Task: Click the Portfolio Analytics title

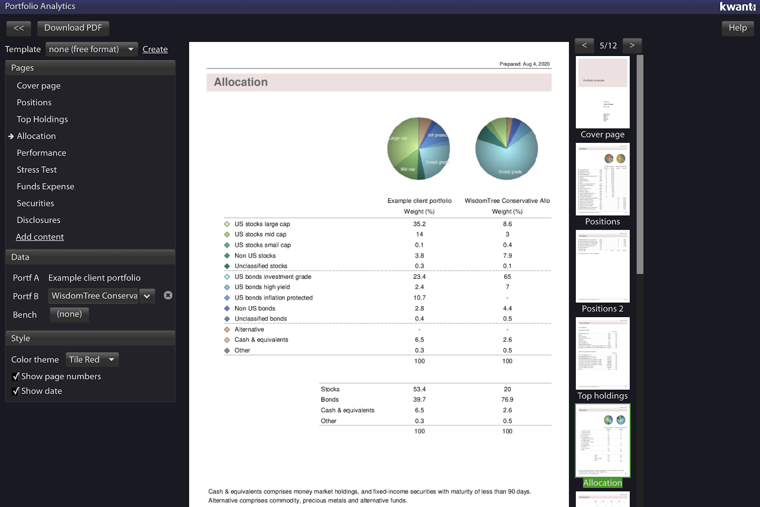Action: click(x=40, y=6)
